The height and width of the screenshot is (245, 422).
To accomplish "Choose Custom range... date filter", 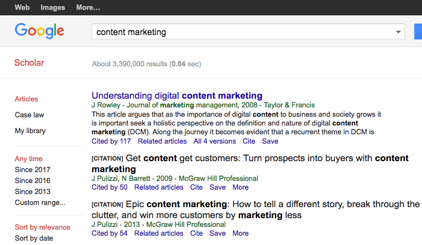I will coord(40,202).
